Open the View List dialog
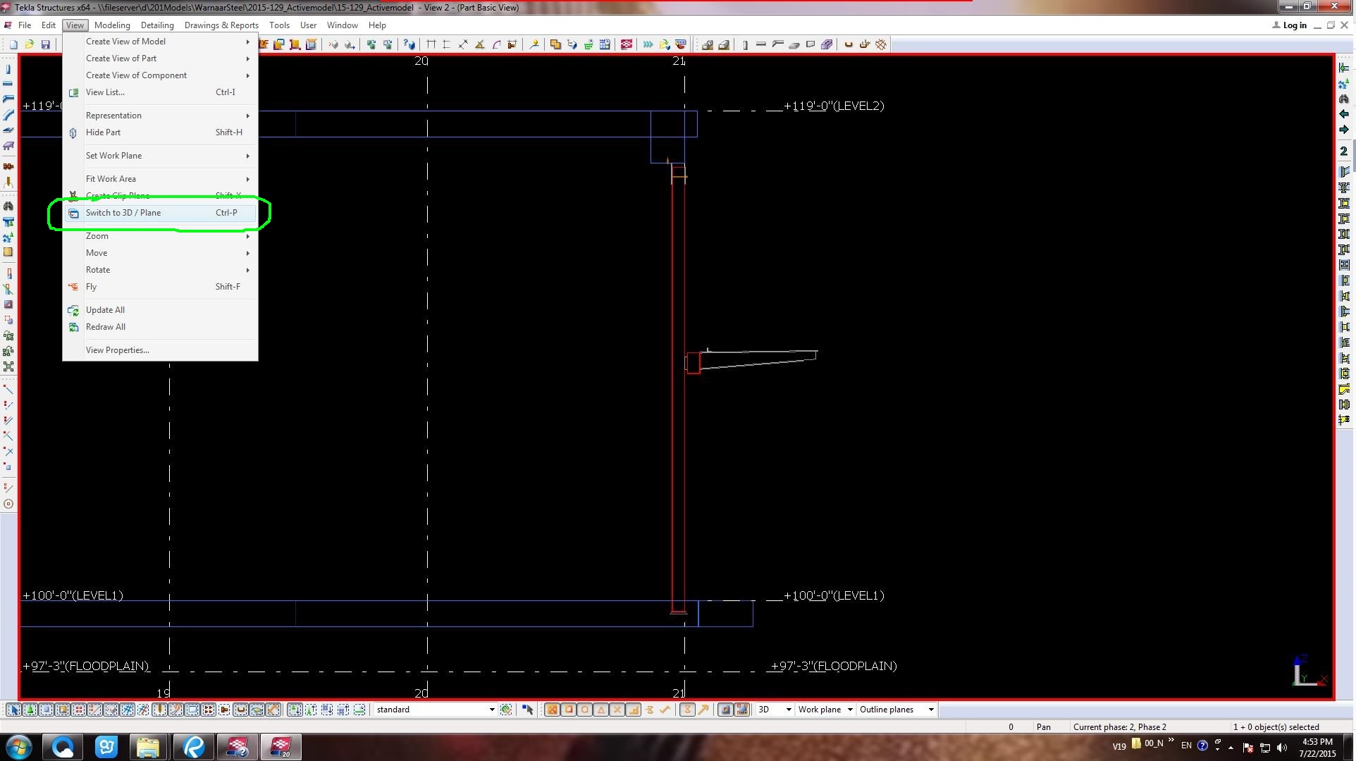This screenshot has height=761, width=1356. pyautogui.click(x=105, y=92)
